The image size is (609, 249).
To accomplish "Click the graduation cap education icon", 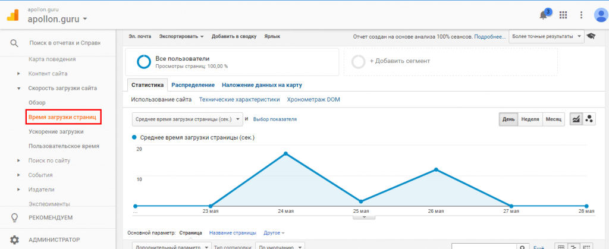I will pos(591,36).
